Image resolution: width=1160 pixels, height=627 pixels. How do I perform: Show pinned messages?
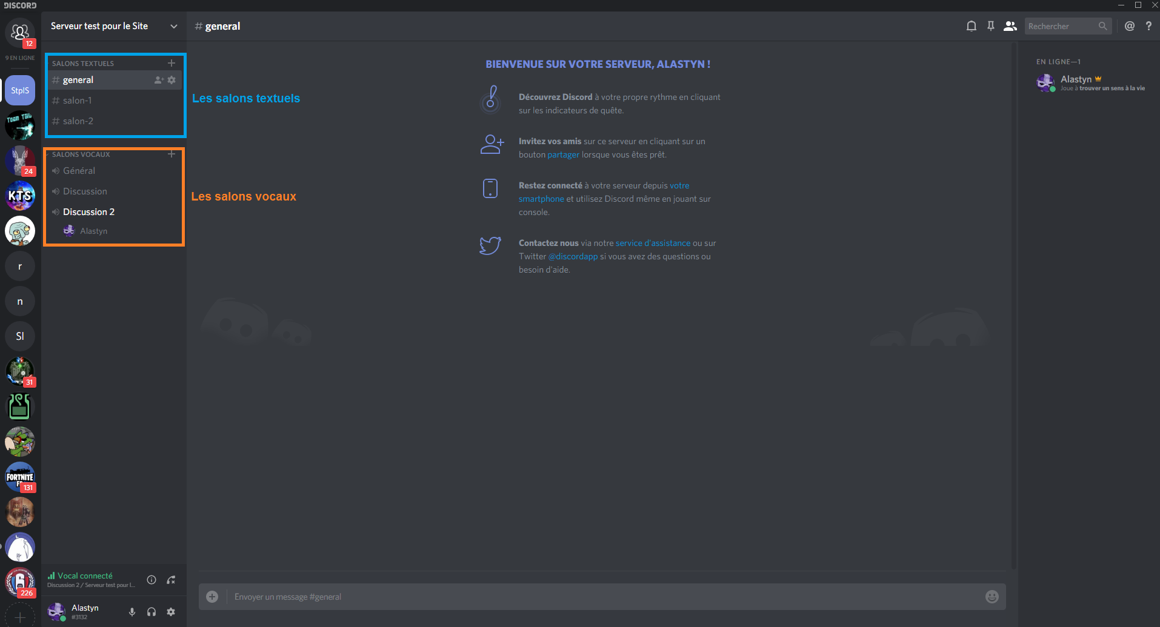tap(991, 26)
